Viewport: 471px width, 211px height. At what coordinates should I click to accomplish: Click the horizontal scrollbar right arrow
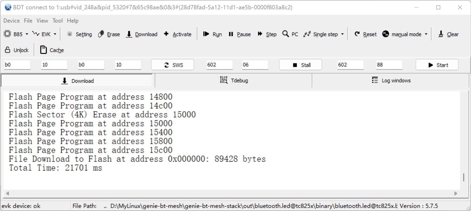pyautogui.click(x=456, y=193)
